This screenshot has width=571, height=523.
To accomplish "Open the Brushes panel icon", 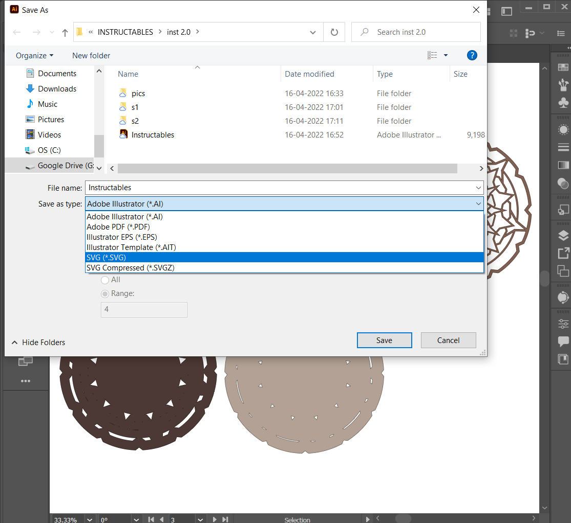I will (563, 85).
